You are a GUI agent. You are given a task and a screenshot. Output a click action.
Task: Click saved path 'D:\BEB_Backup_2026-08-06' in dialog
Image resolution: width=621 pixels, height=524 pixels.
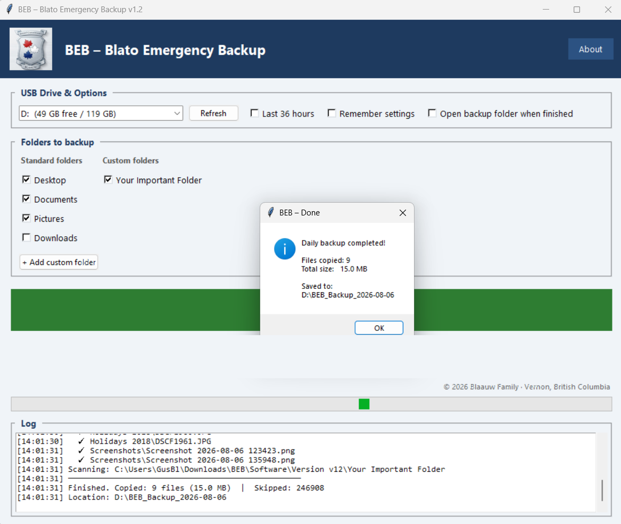click(347, 295)
